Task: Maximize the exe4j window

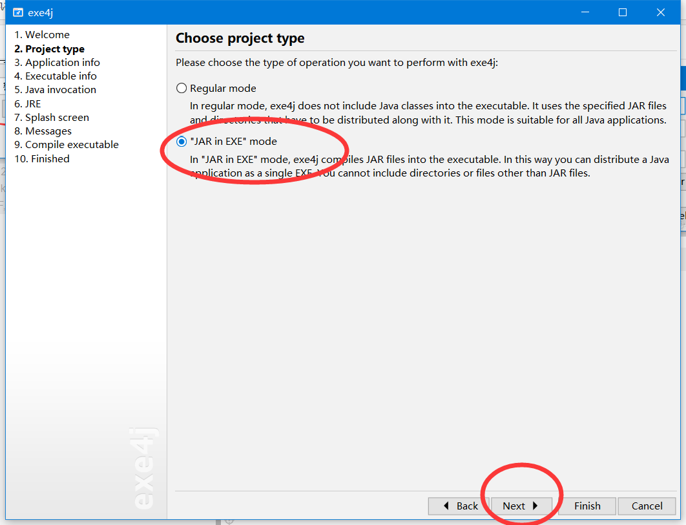Action: 623,12
